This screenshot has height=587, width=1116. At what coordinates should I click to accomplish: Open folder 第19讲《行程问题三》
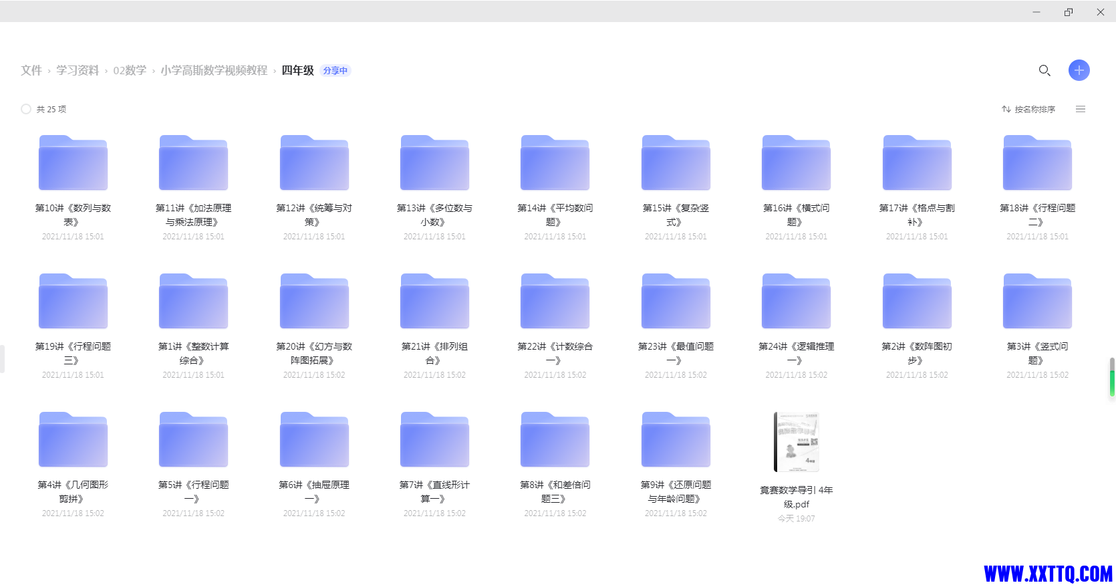tap(73, 301)
